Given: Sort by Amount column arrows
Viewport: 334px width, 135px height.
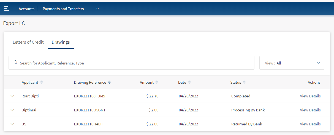Looking at the screenshot, I should (157, 82).
